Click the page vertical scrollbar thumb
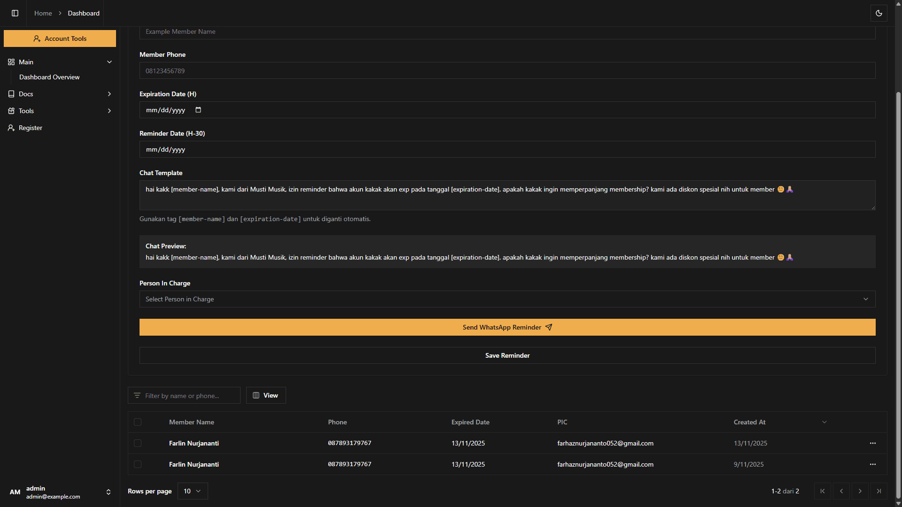 898,296
